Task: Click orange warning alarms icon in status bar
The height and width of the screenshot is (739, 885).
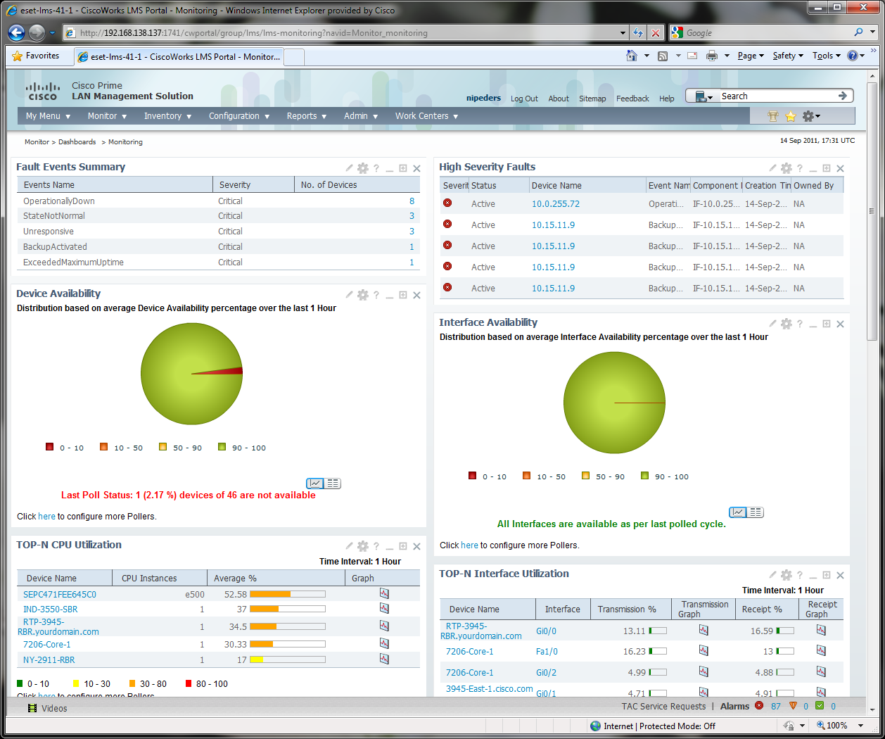Action: pos(793,705)
